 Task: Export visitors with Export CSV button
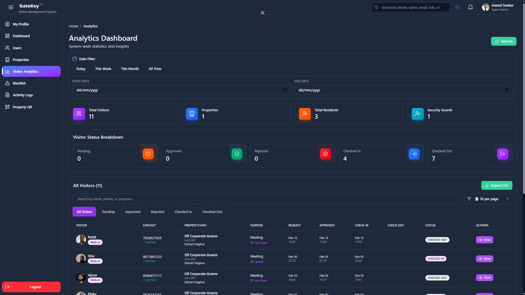pyautogui.click(x=497, y=185)
